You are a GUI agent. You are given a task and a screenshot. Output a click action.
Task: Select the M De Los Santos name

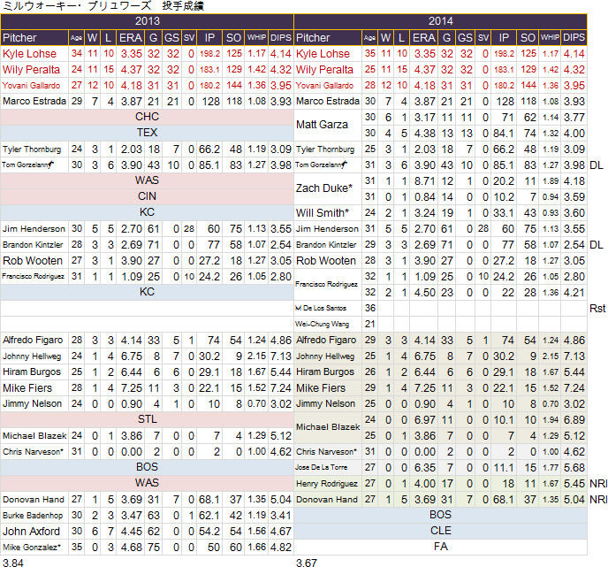321,308
